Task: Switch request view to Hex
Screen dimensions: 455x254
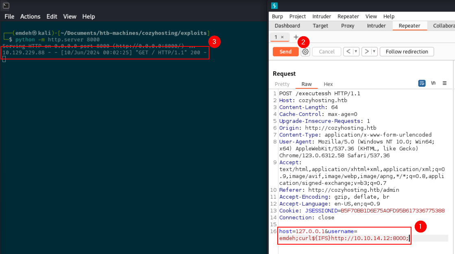Action: (328, 84)
